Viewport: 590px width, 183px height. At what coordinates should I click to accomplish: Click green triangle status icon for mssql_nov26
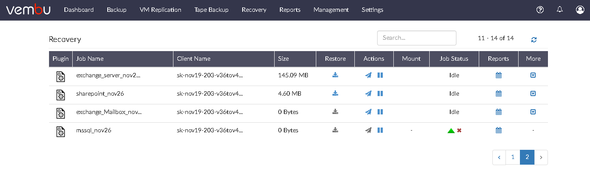tap(451, 131)
